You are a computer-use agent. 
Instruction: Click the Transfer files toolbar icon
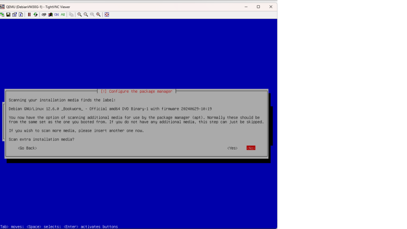click(x=71, y=15)
